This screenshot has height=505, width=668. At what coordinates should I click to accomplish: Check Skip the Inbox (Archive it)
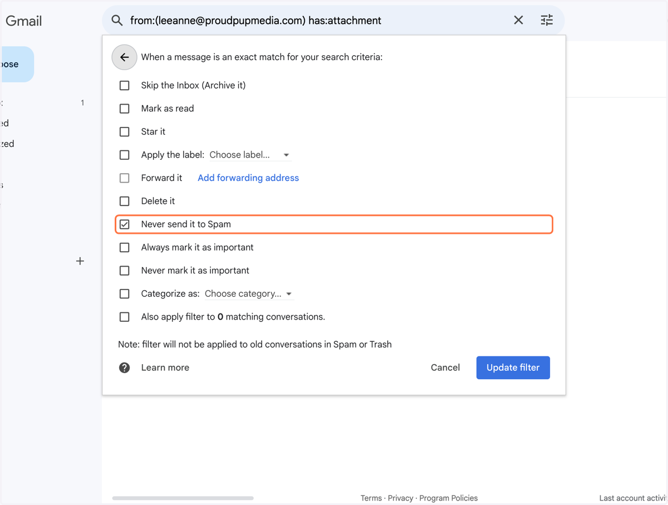click(x=125, y=85)
